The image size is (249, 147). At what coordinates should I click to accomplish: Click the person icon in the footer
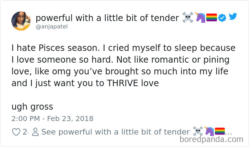[36, 132]
